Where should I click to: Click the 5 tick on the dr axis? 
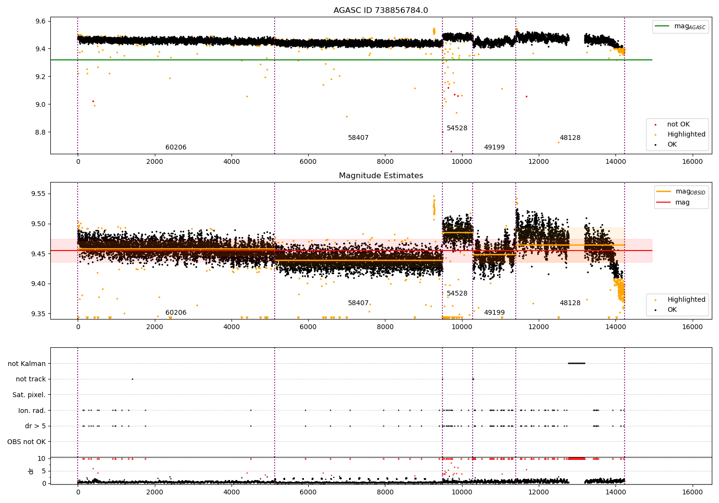(44, 471)
